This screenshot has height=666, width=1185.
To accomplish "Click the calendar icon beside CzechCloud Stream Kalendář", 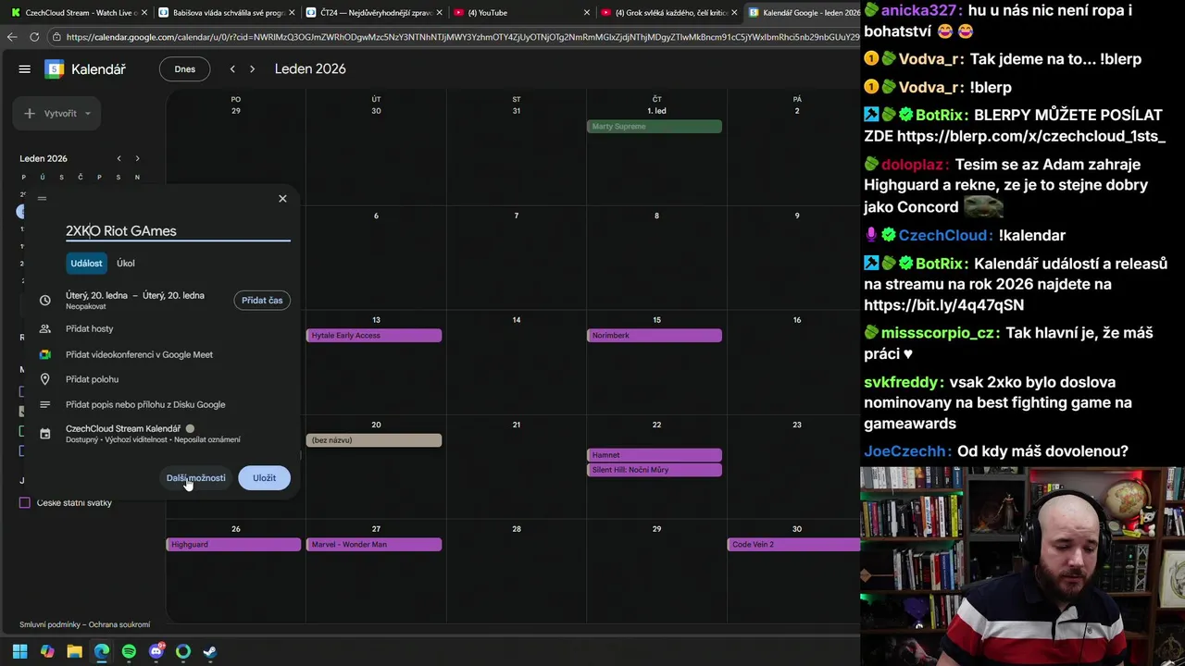I will tap(44, 434).
